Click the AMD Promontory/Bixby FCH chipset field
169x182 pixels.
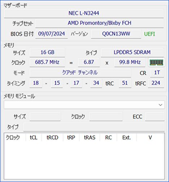pyautogui.click(x=99, y=23)
